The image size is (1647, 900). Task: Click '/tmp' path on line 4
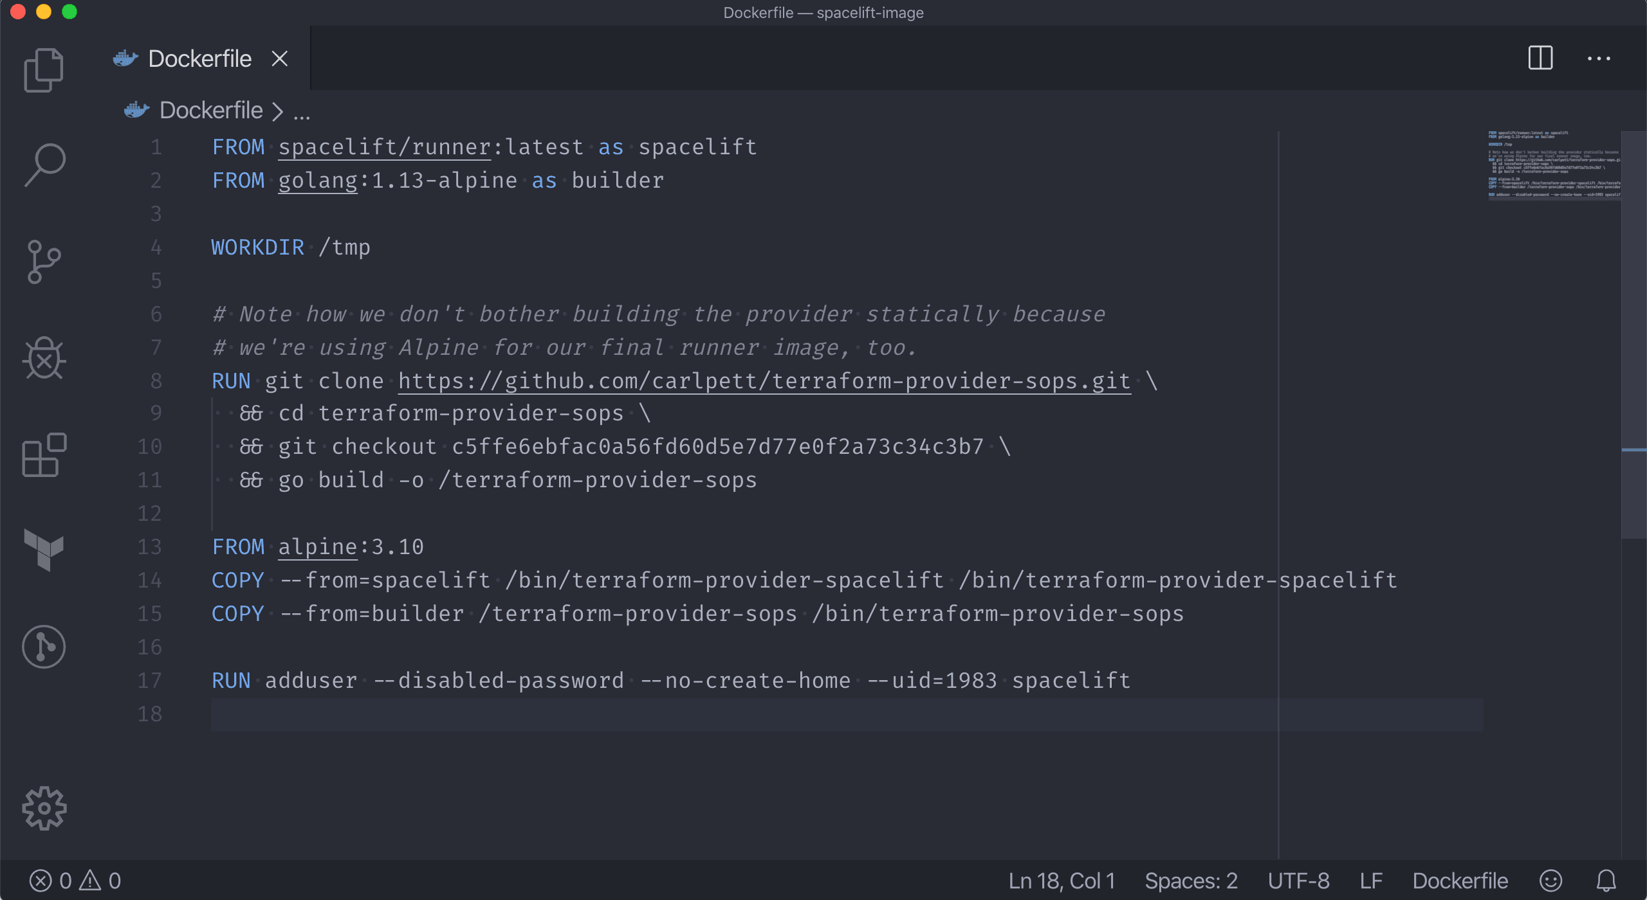pyautogui.click(x=344, y=248)
